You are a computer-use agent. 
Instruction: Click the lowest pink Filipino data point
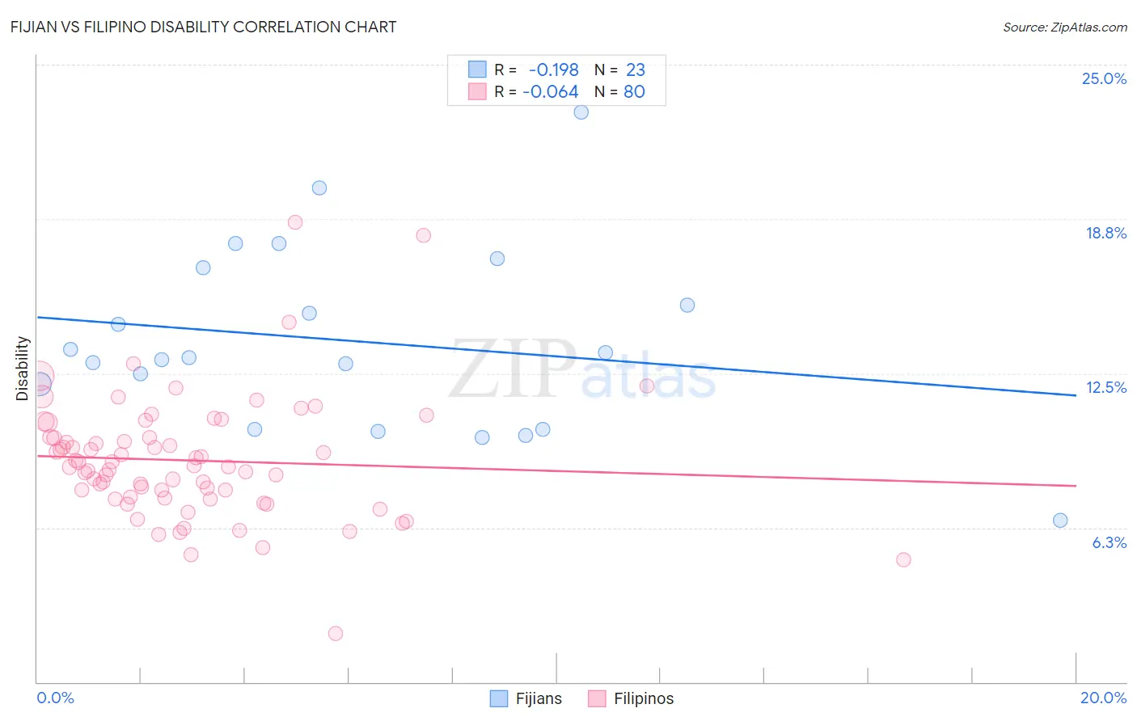(336, 634)
